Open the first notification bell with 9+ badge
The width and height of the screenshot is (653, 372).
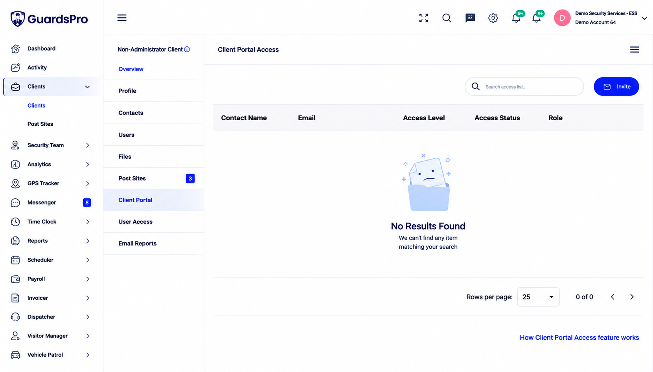pos(516,18)
